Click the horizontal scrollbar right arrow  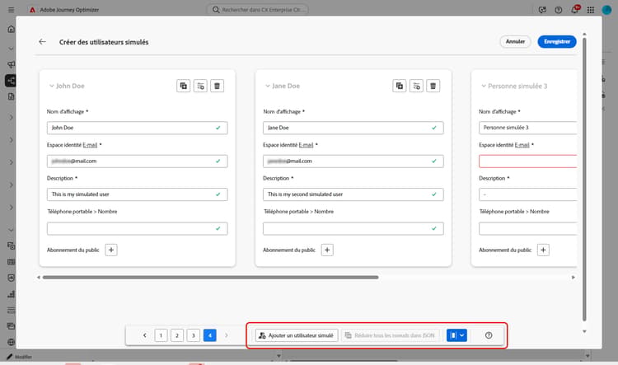[573, 278]
